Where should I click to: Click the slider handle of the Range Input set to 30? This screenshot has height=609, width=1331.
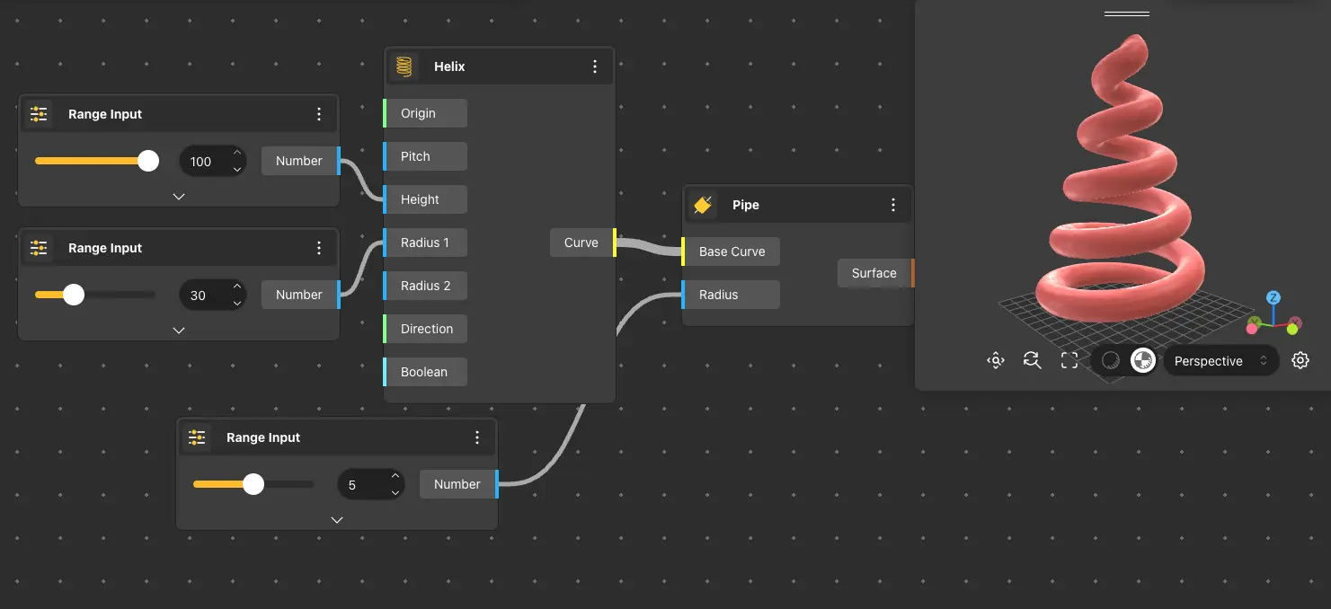74,295
